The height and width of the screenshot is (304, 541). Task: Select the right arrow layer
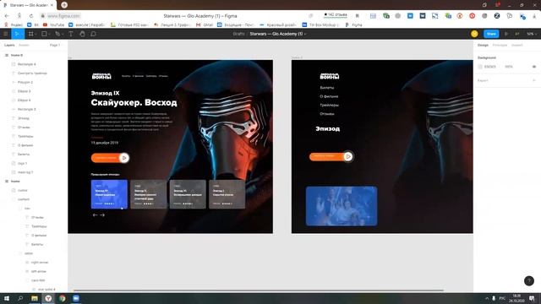coord(40,263)
